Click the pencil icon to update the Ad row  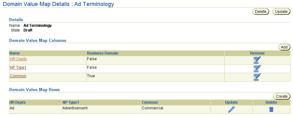(x=231, y=109)
